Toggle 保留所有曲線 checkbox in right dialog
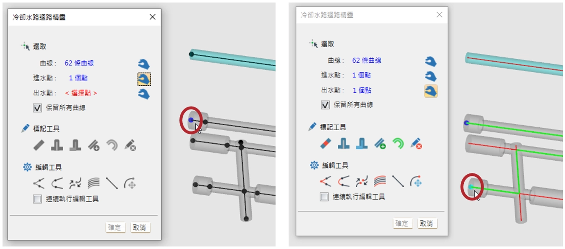Viewport: 565px width, 249px height. click(x=325, y=105)
